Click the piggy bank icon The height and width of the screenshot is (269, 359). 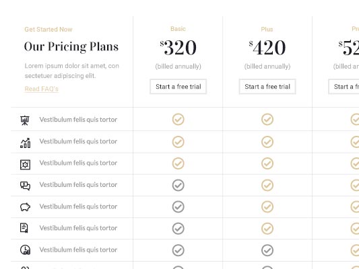pos(25,207)
